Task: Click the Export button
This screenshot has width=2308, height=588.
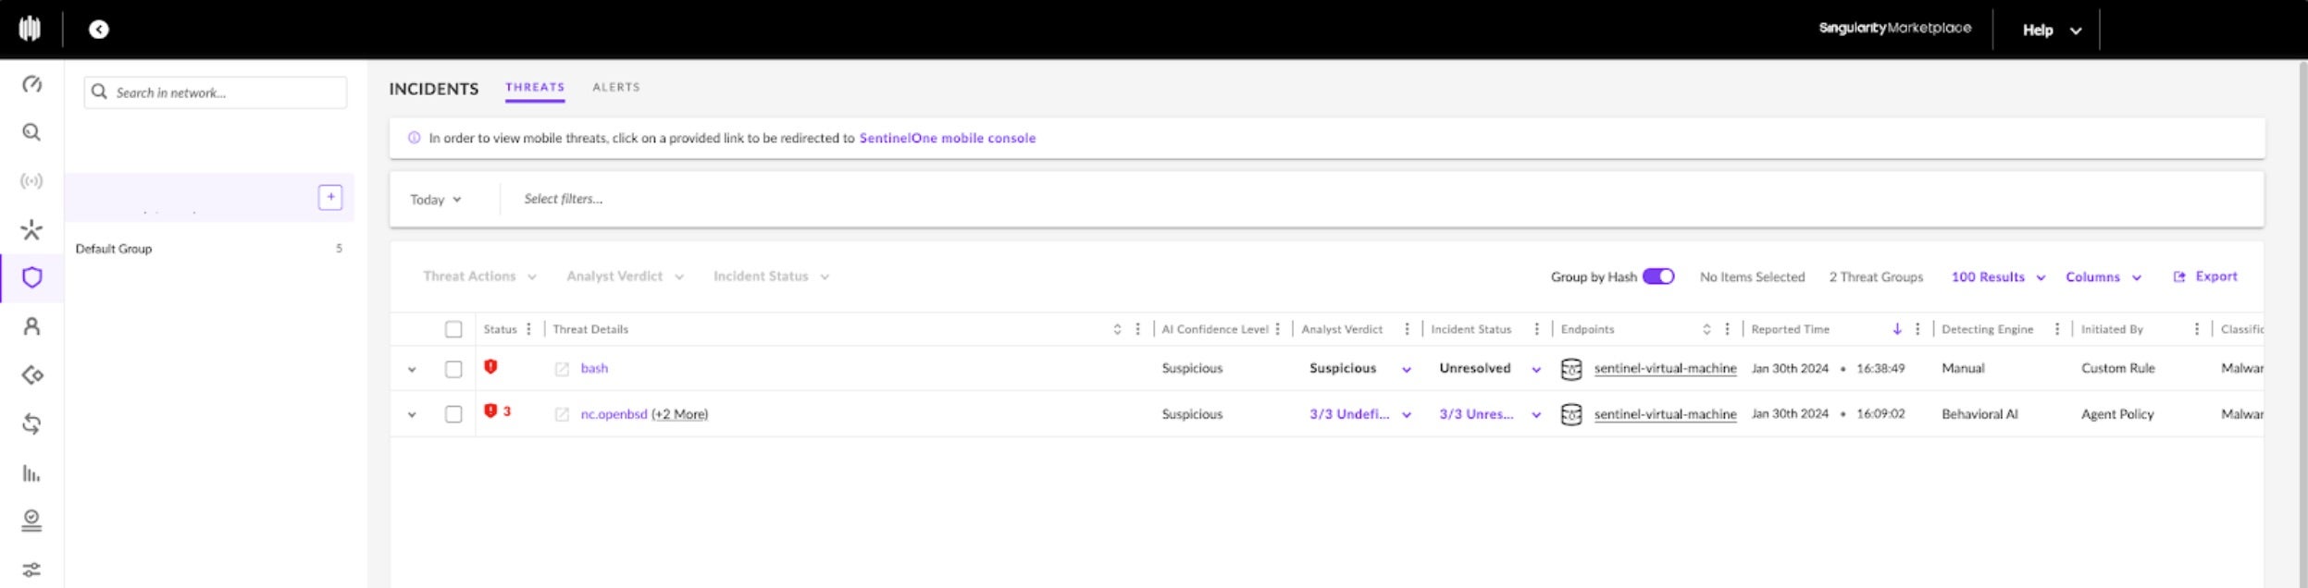Action: pos(2205,276)
